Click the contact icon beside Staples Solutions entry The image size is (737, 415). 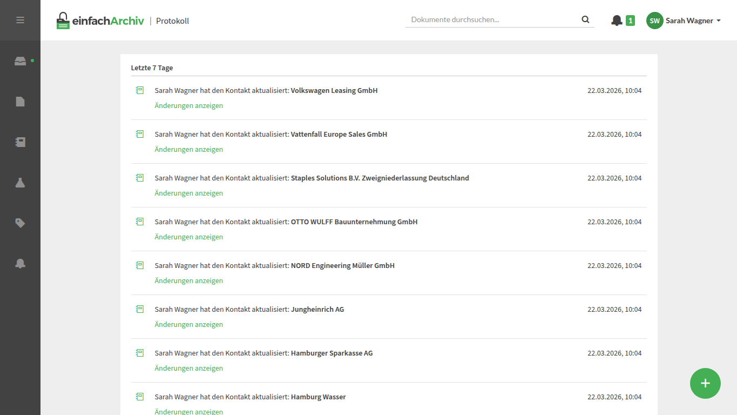pyautogui.click(x=140, y=178)
